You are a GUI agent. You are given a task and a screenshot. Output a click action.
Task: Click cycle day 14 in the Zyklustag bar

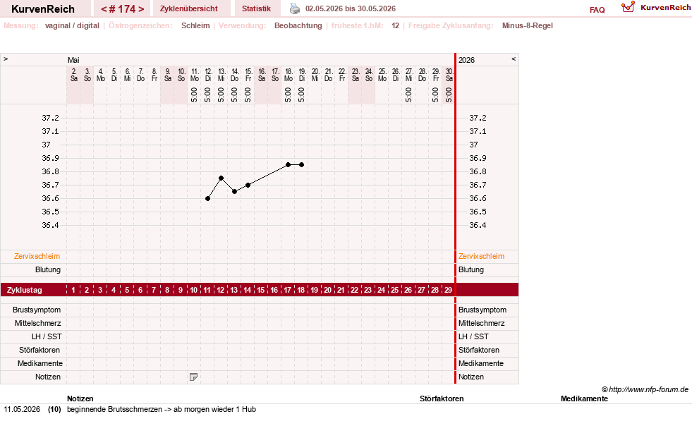(x=247, y=290)
